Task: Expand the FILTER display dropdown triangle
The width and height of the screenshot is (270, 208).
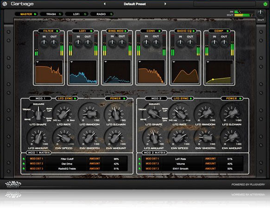Action: [38, 62]
